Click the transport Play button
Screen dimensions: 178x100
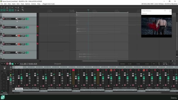(x=10, y=64)
